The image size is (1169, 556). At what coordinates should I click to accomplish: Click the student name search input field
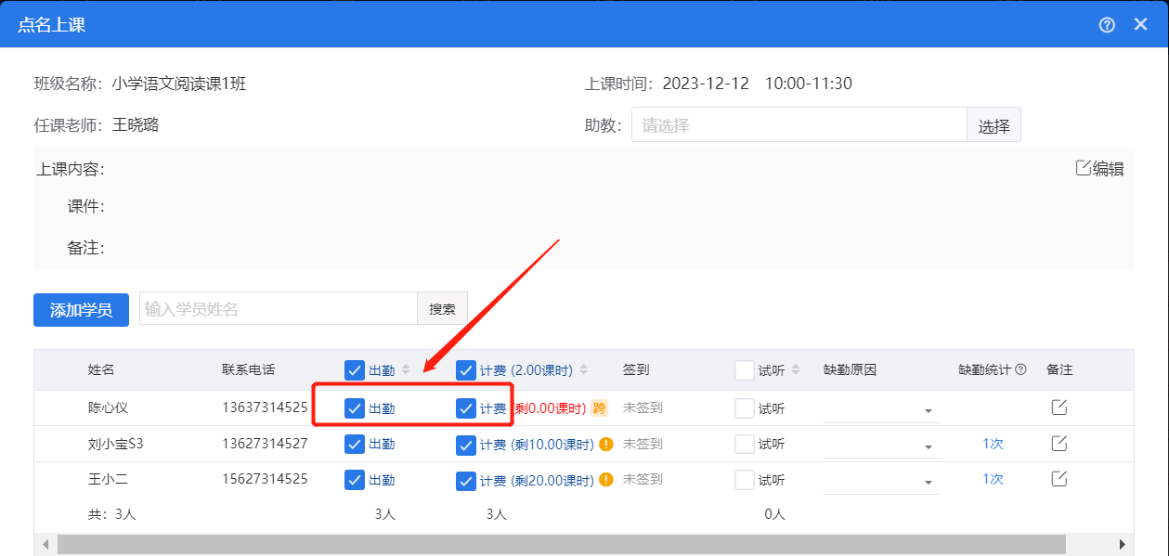click(269, 308)
